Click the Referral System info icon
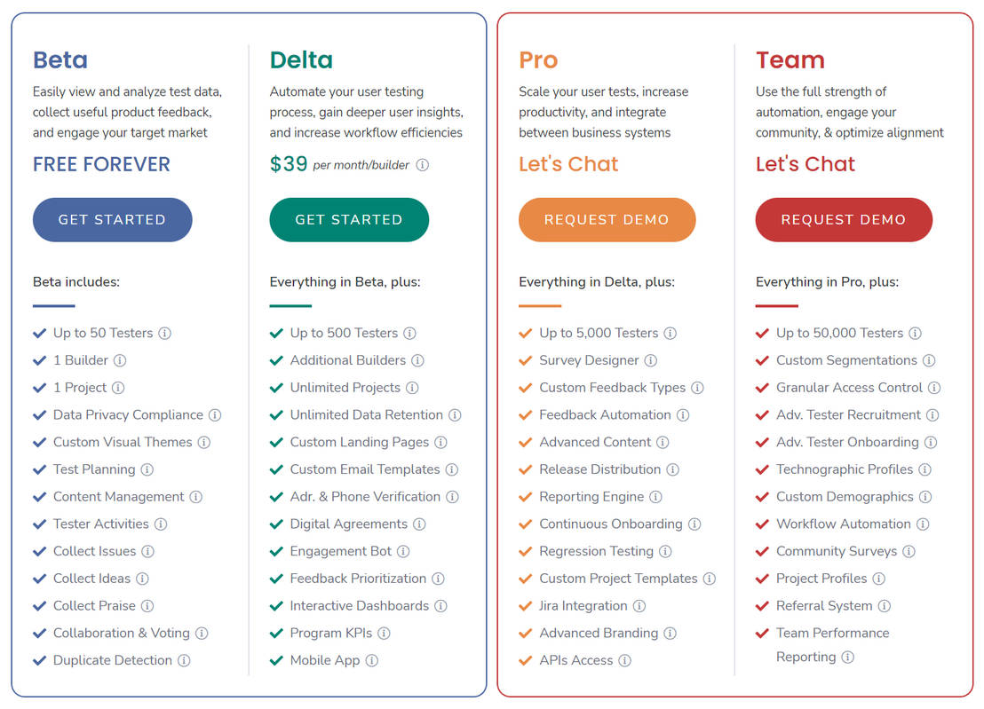This screenshot has width=984, height=709. coord(883,606)
